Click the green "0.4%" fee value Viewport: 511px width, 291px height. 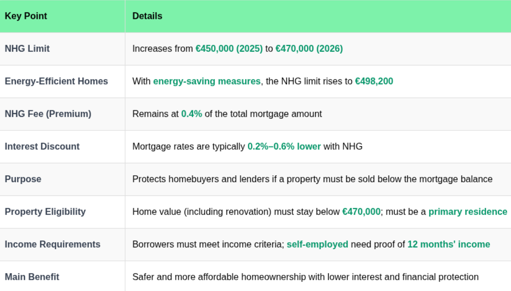point(192,114)
